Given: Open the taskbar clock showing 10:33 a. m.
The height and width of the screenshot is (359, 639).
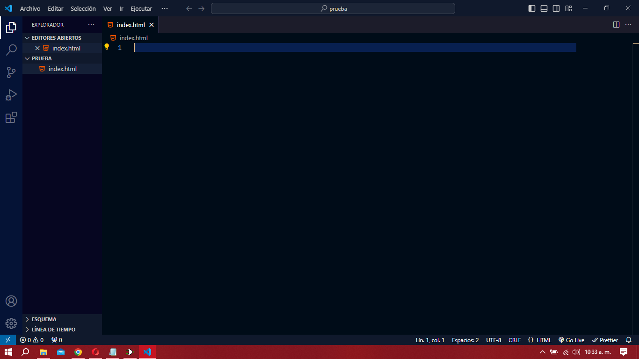Looking at the screenshot, I should pyautogui.click(x=598, y=352).
